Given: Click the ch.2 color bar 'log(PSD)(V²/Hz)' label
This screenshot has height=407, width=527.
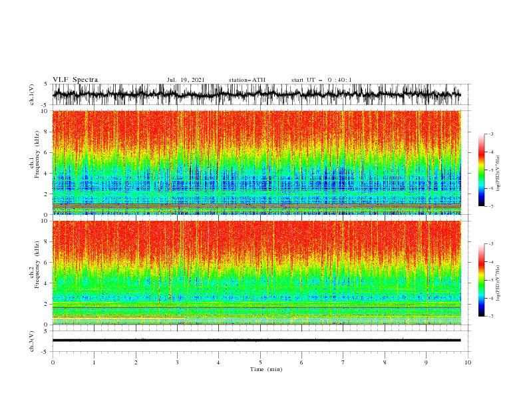Looking at the screenshot, I should (498, 283).
